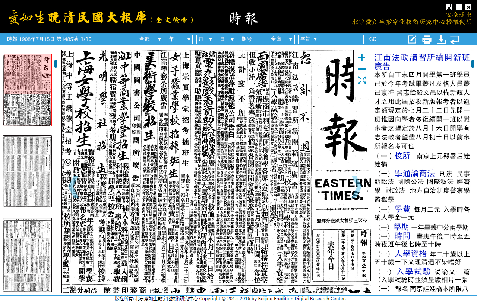The height and width of the screenshot is (302, 477).
Task: Click the return arrow icon
Action: (454, 39)
